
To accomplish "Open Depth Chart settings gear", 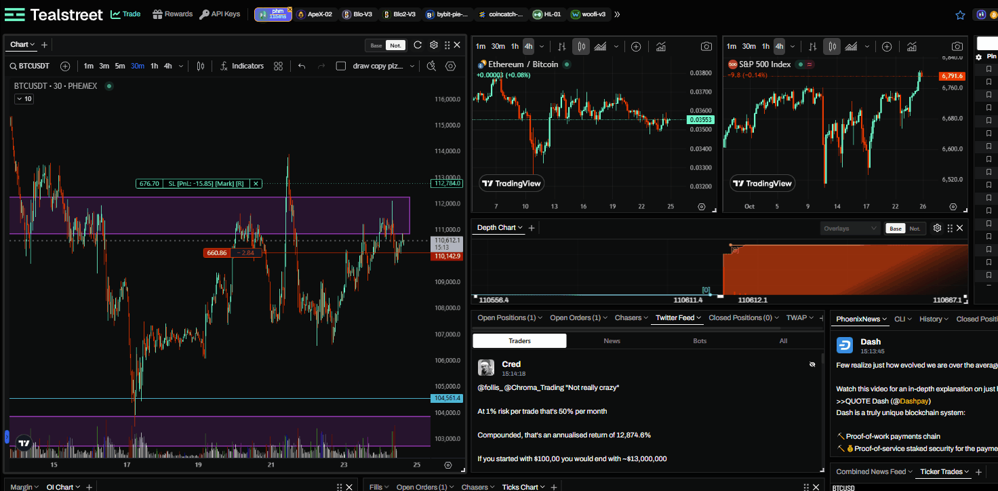I will [937, 228].
